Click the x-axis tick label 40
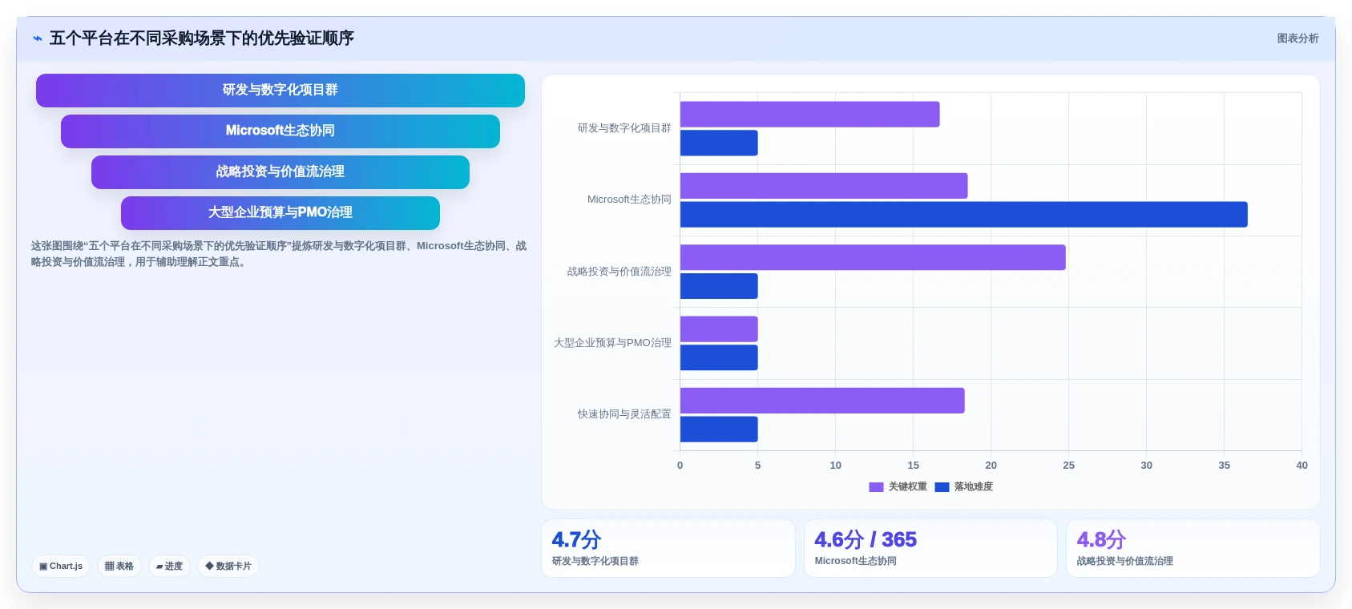Viewport: 1352px width, 609px height. click(1302, 466)
